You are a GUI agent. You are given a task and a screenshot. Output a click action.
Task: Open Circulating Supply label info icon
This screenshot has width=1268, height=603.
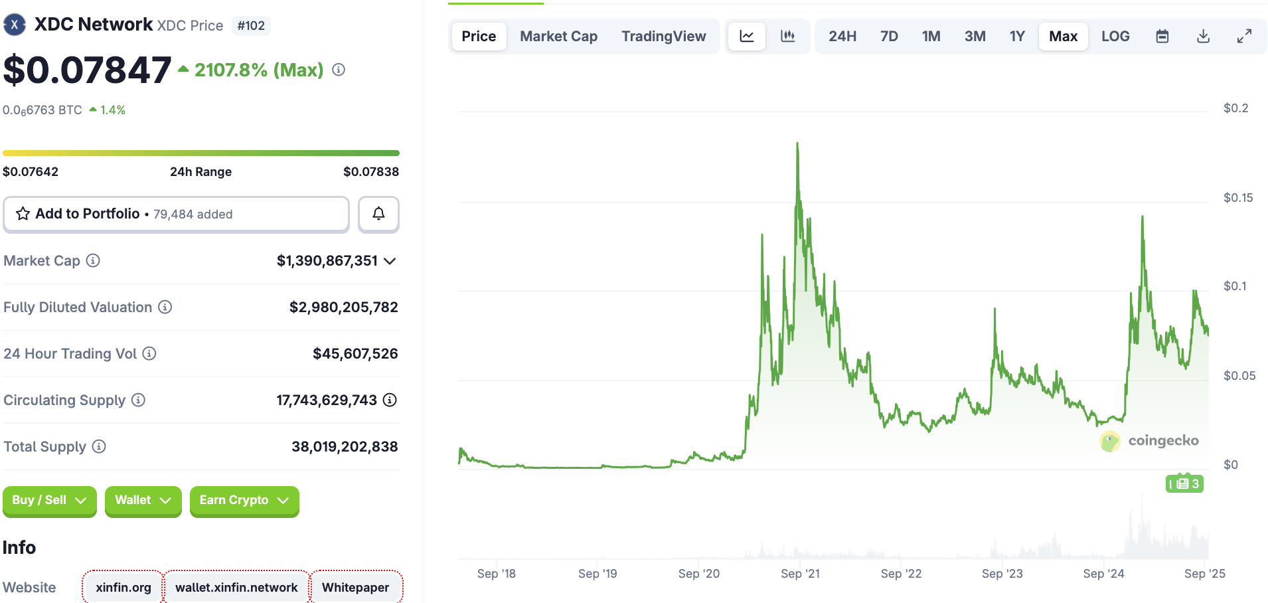(138, 400)
